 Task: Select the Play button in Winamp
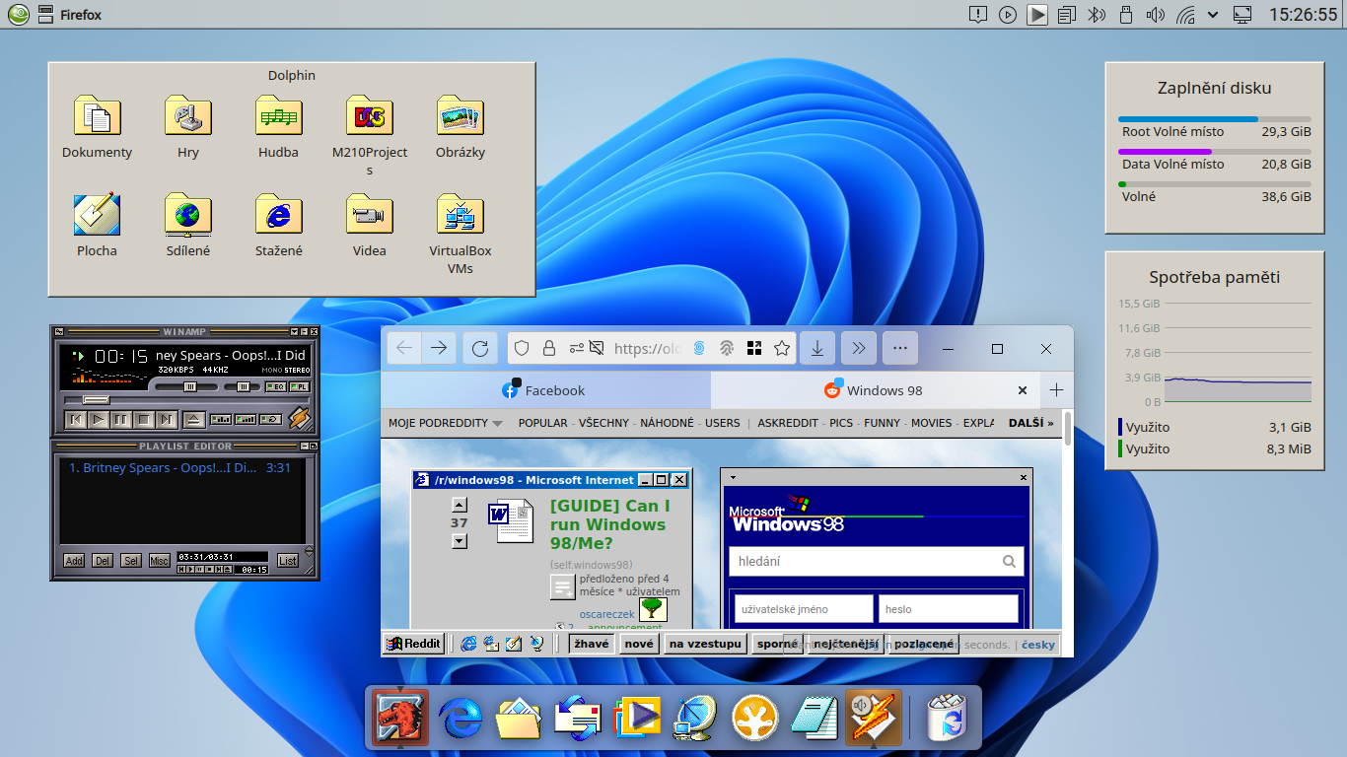(98, 419)
